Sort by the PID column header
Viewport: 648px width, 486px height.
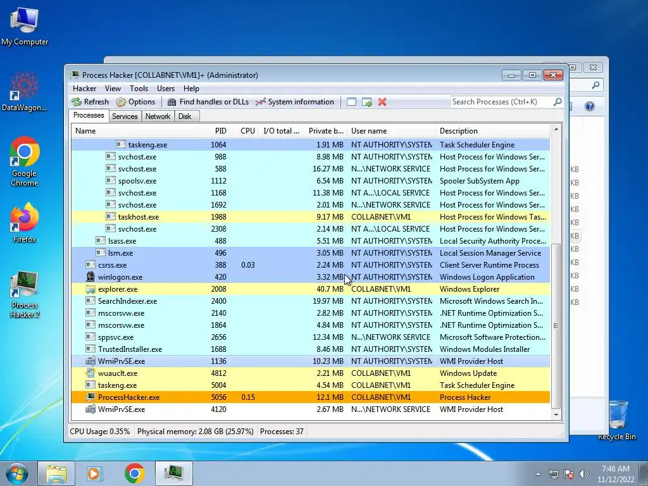(214, 131)
